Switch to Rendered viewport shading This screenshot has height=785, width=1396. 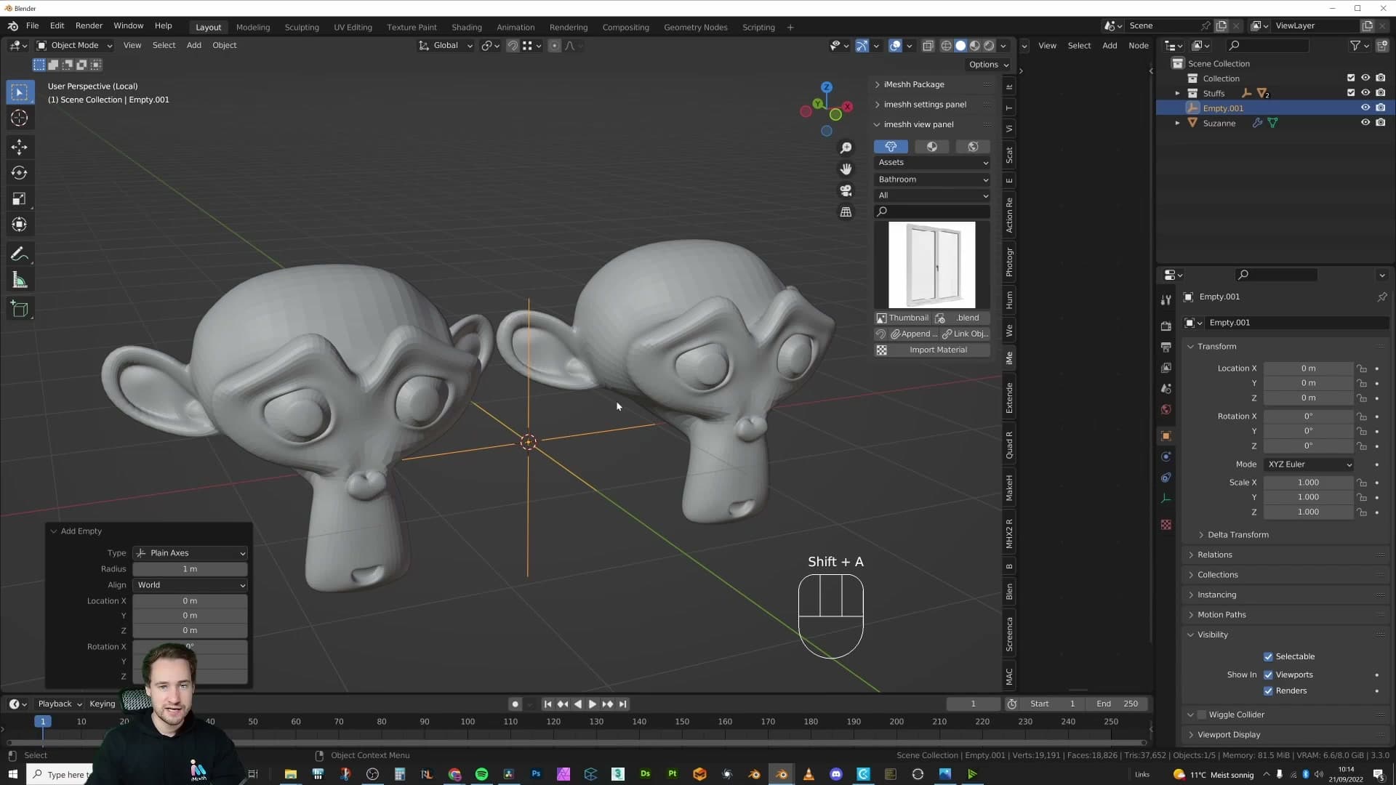coord(989,46)
